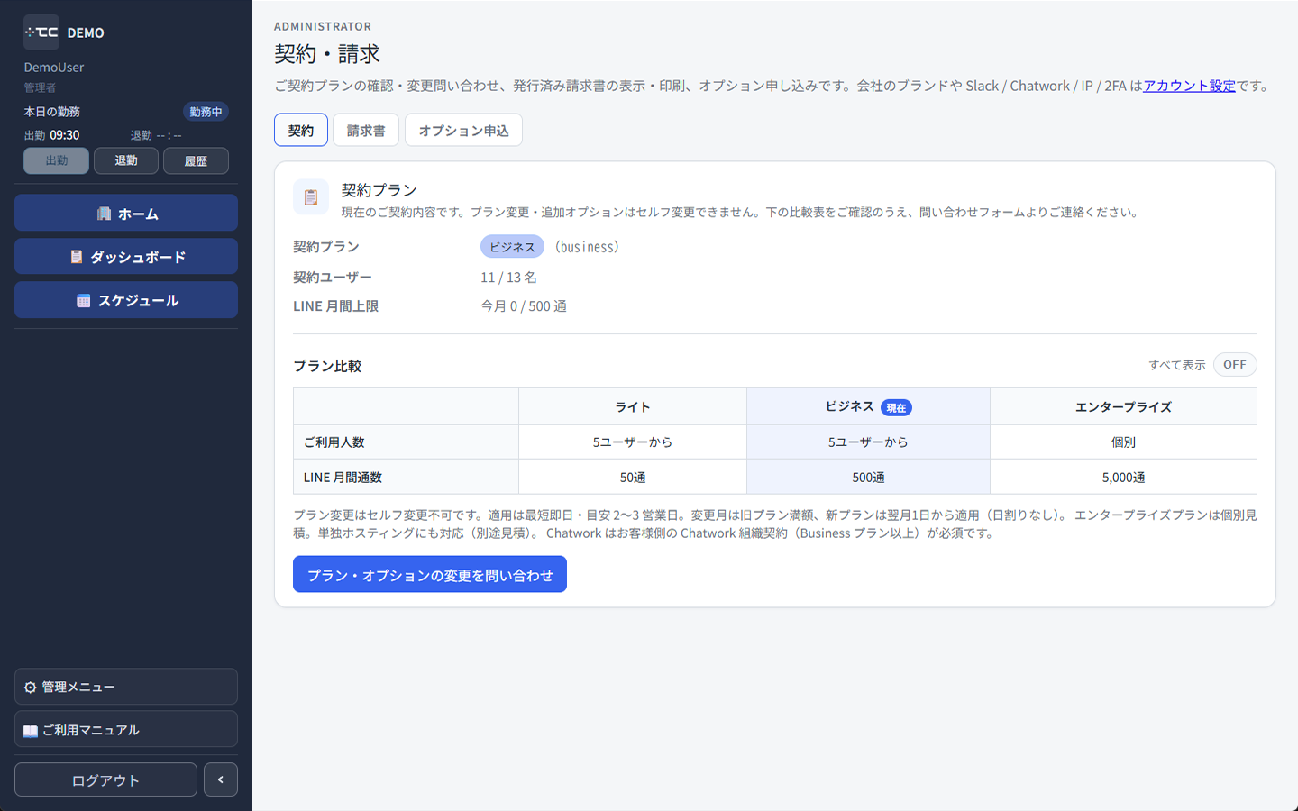
Task: Click プラン・オプションの変更を問い合わせ button
Action: (430, 574)
